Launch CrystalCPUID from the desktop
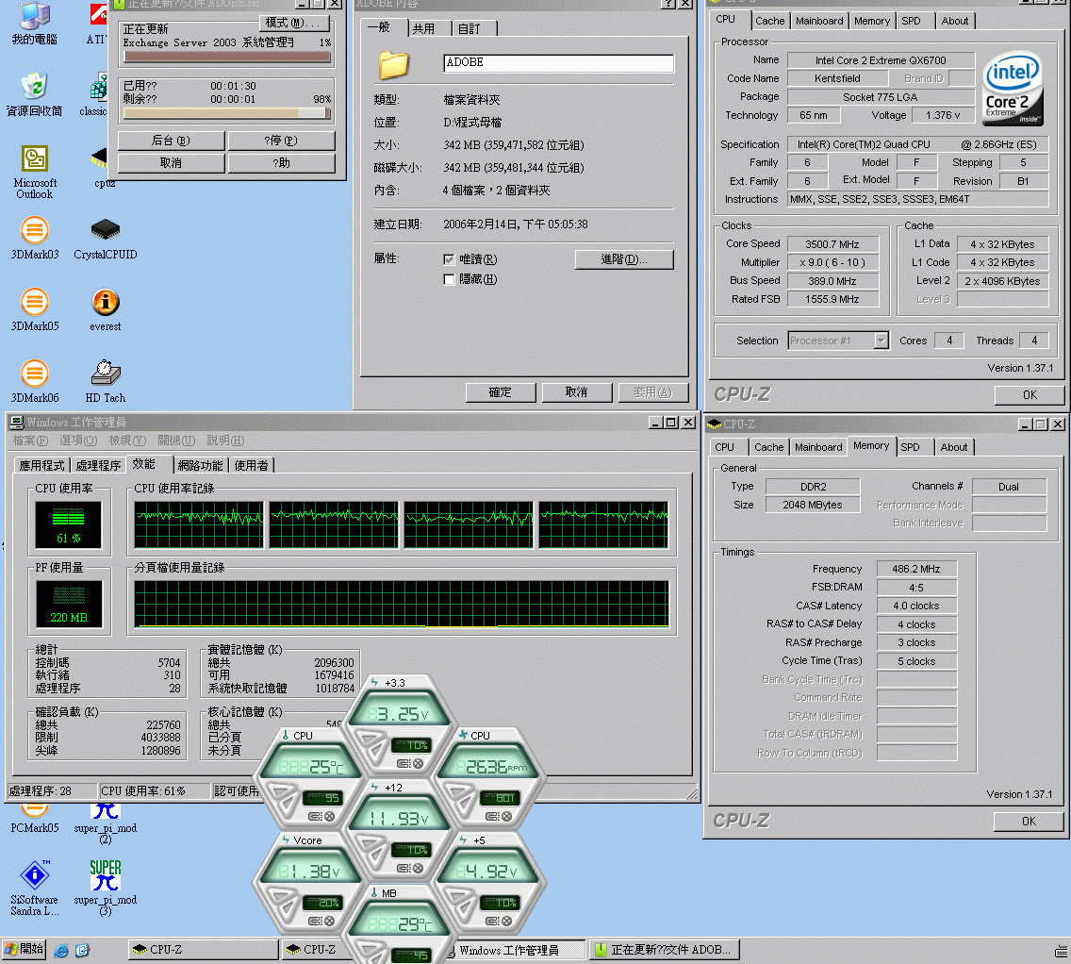Image resolution: width=1071 pixels, height=964 pixels. click(x=106, y=239)
